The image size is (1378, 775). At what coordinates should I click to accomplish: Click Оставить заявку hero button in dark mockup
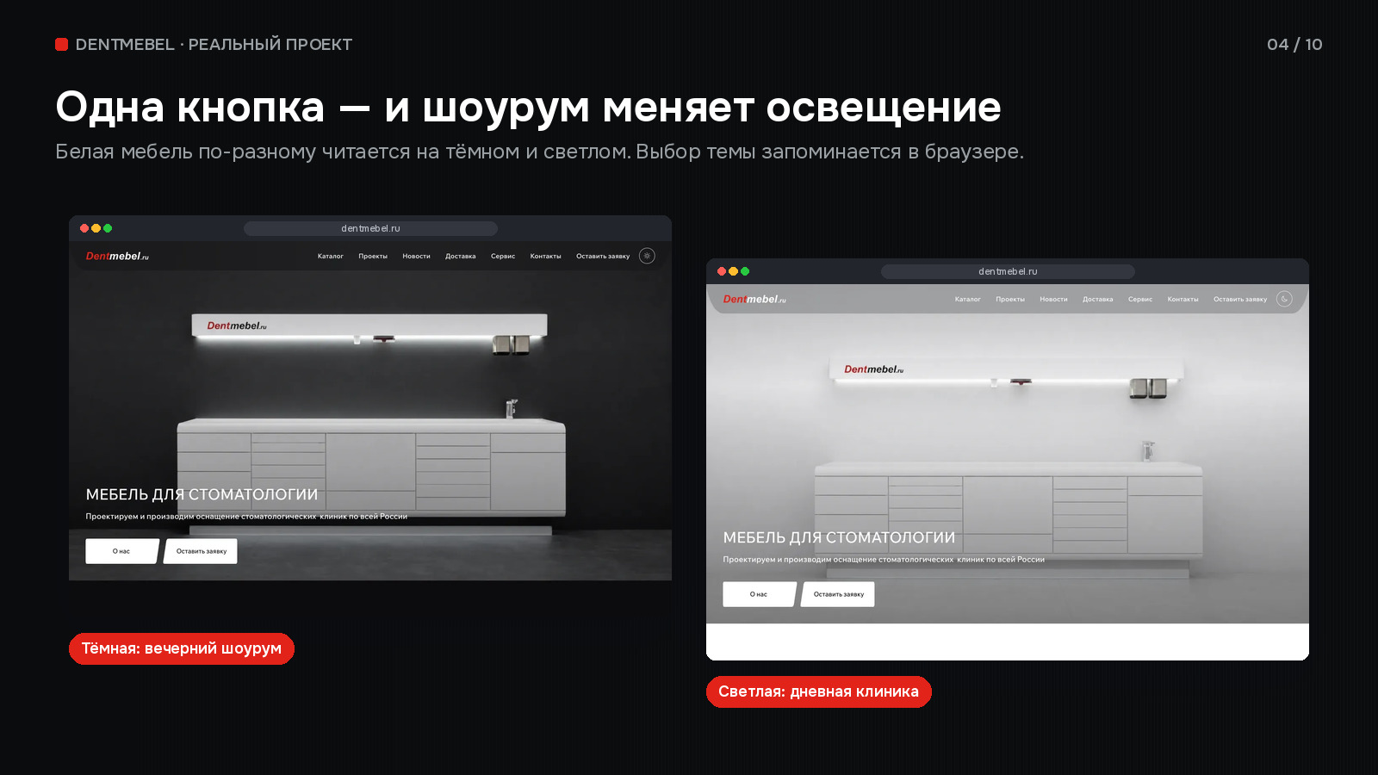(201, 551)
